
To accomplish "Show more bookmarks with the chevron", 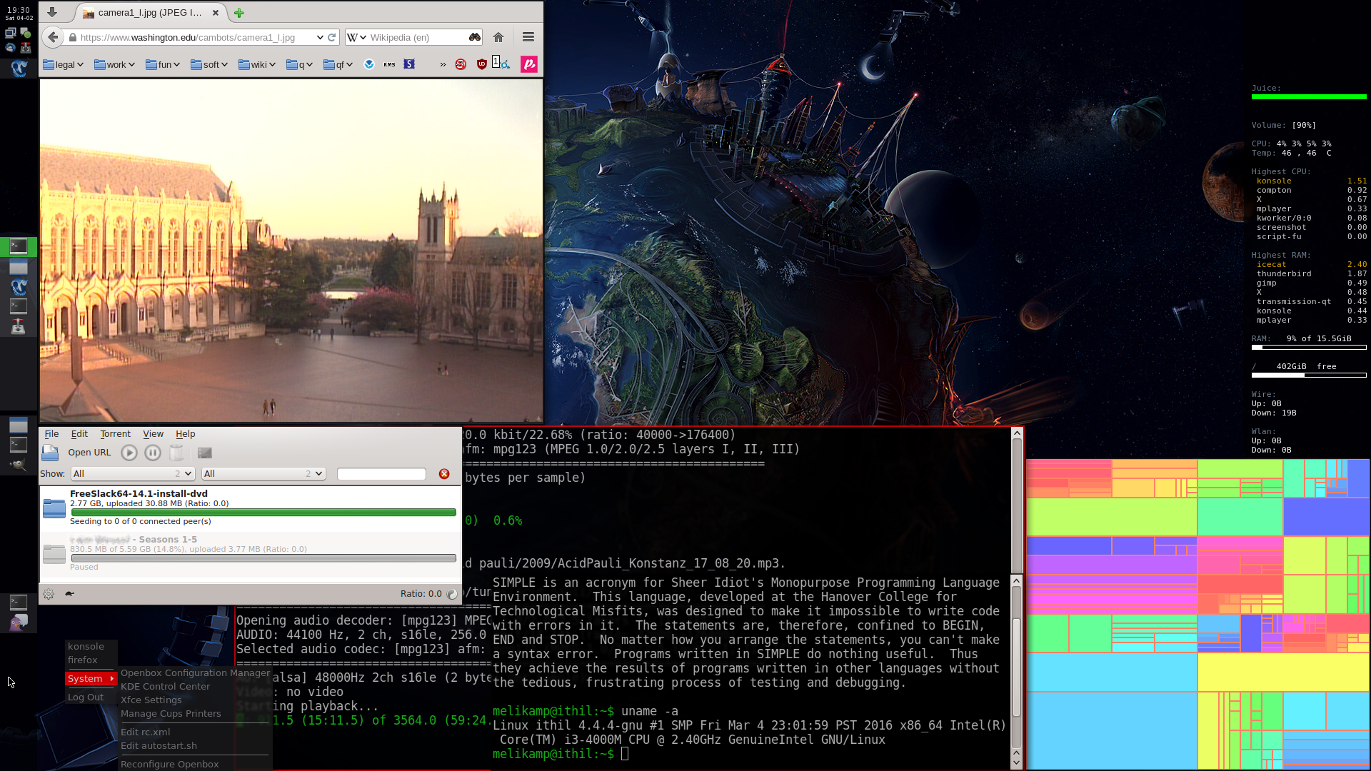I will click(x=443, y=64).
